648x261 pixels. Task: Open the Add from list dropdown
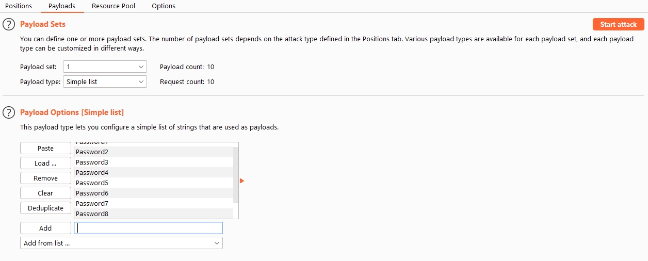point(121,243)
